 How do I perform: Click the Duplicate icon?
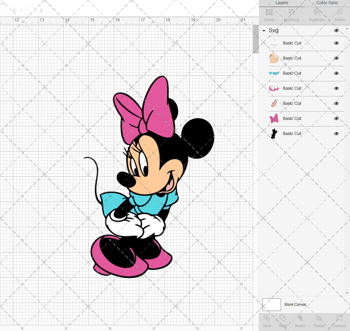[317, 12]
